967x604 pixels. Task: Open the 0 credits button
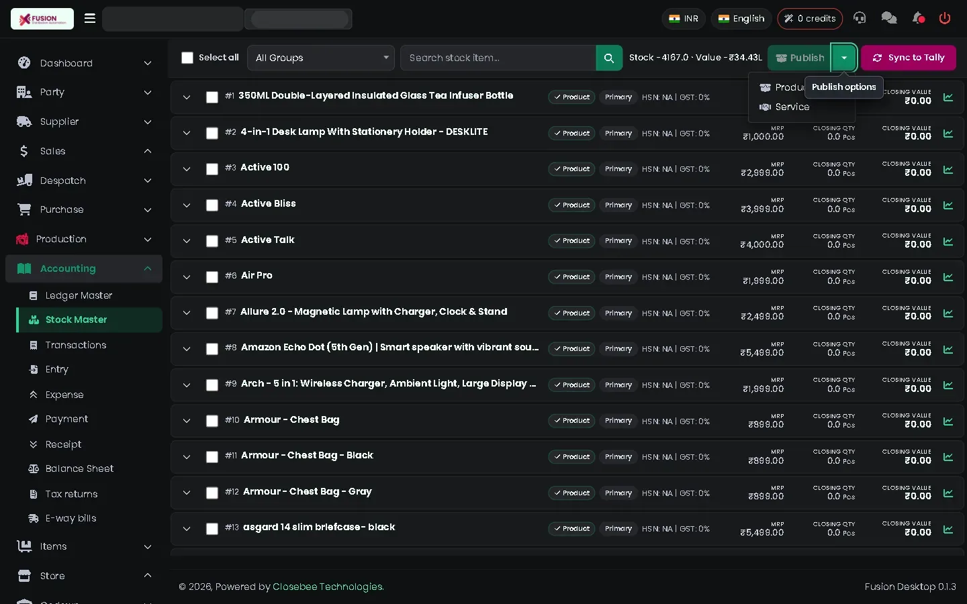[810, 19]
